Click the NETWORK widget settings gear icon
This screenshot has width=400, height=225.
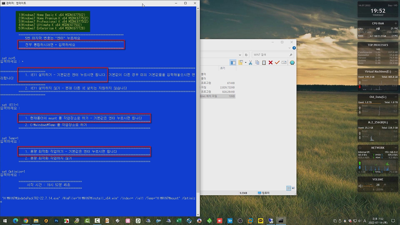click(360, 148)
